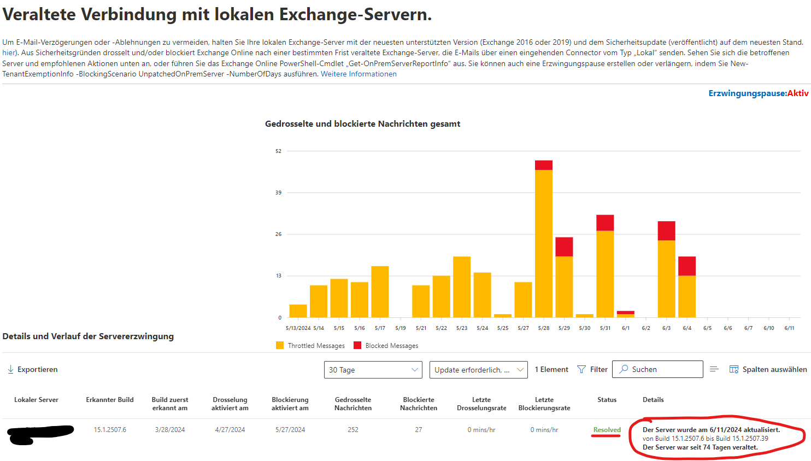Screen dimensions: 811x461
Task: Follow the 'hier' link in the description
Action: [8, 52]
